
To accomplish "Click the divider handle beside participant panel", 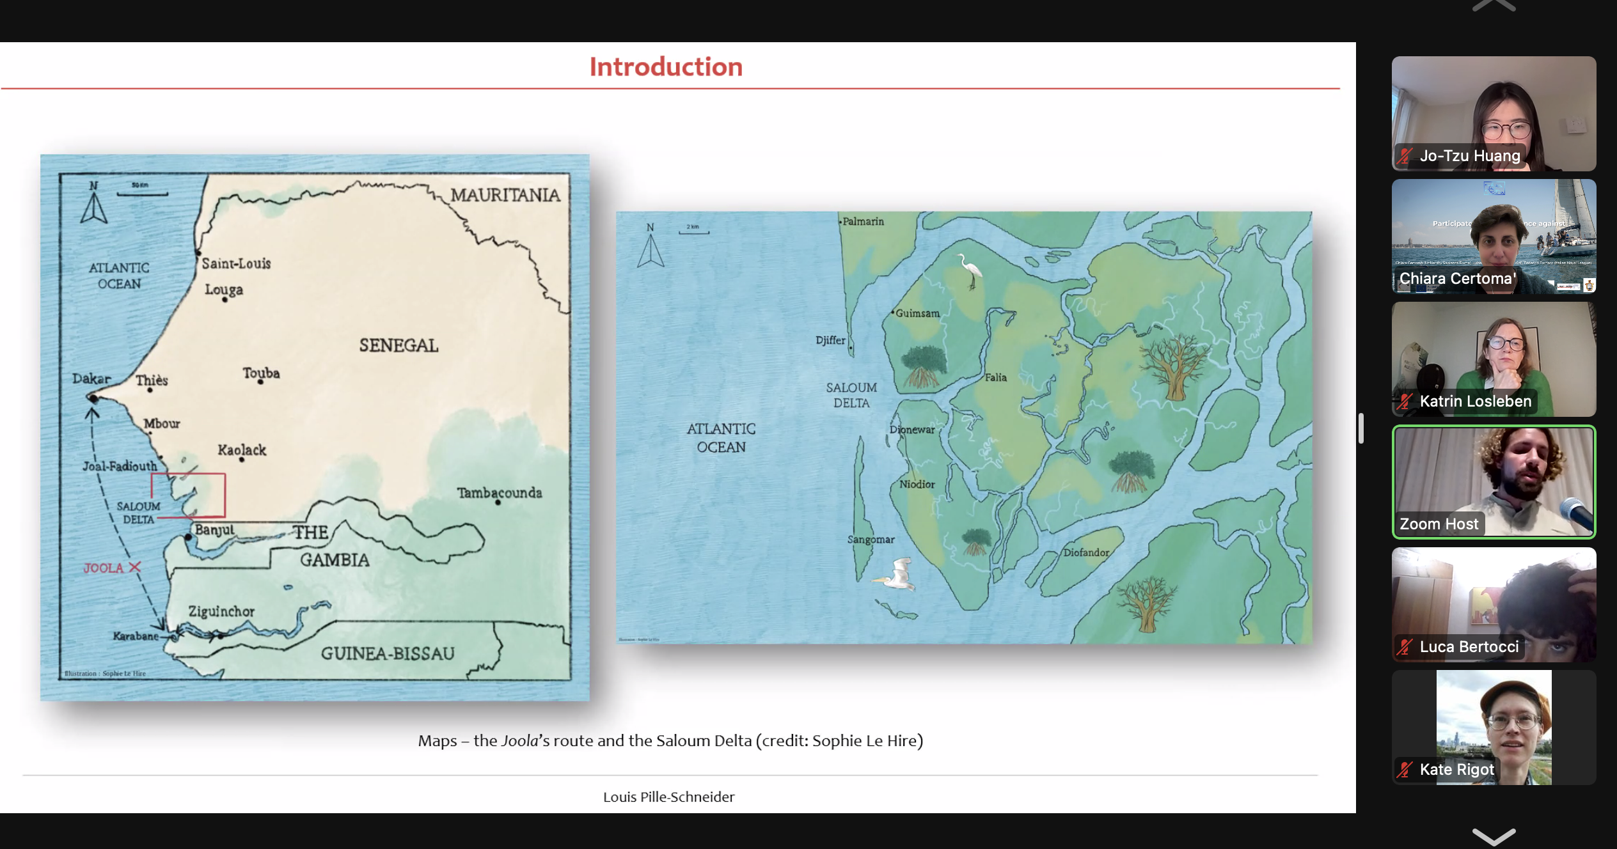I will (1361, 428).
